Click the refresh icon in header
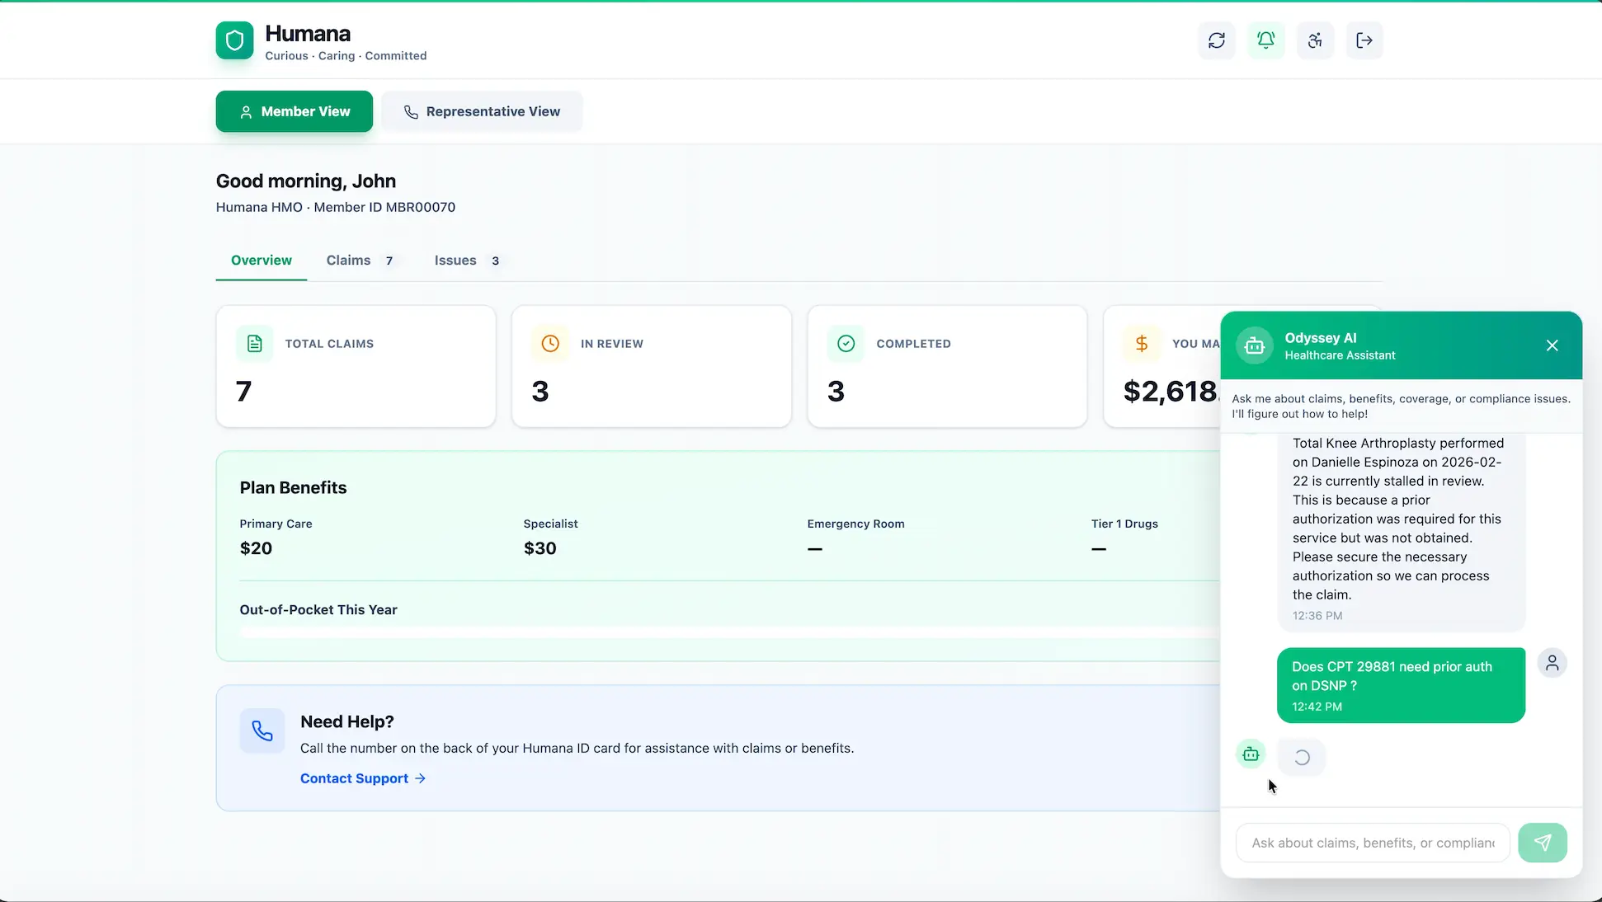This screenshot has width=1602, height=902. (x=1216, y=40)
